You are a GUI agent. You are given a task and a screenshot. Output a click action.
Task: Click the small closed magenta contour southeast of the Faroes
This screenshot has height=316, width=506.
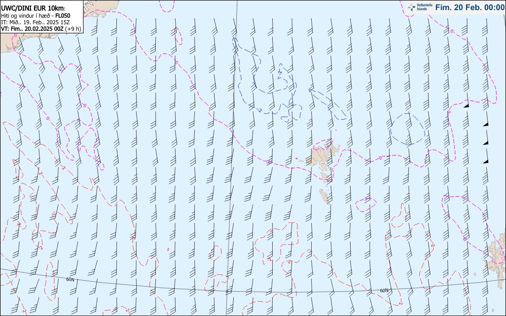[x=366, y=204]
